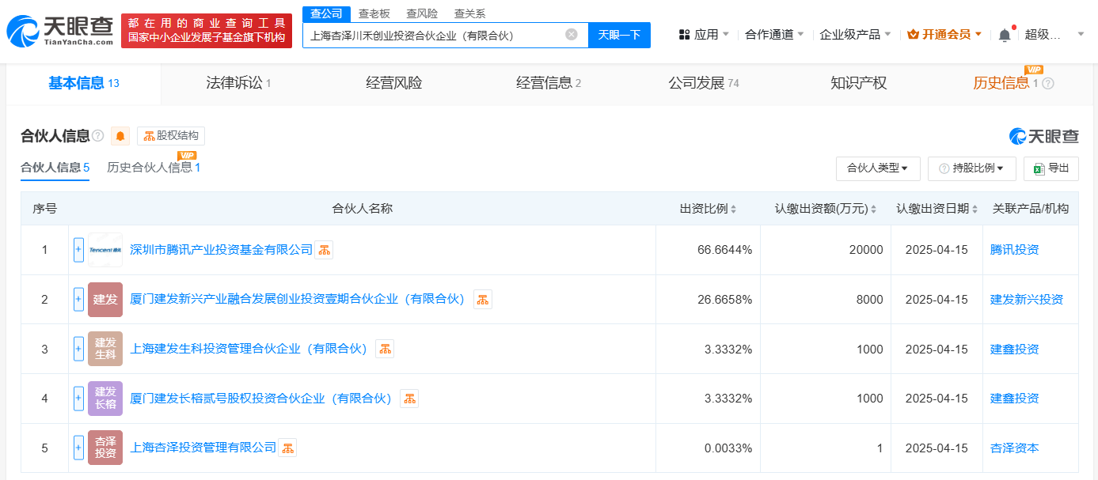This screenshot has height=480, width=1098.
Task: Clear the search box text
Action: (x=571, y=35)
